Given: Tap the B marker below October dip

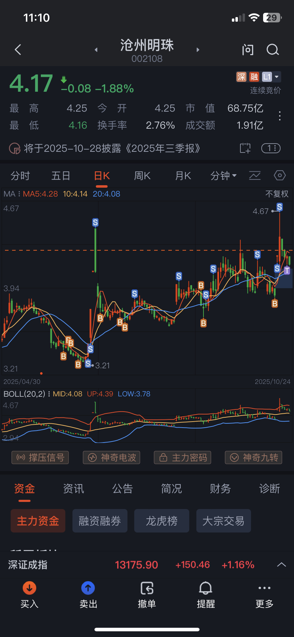Looking at the screenshot, I should tap(275, 303).
